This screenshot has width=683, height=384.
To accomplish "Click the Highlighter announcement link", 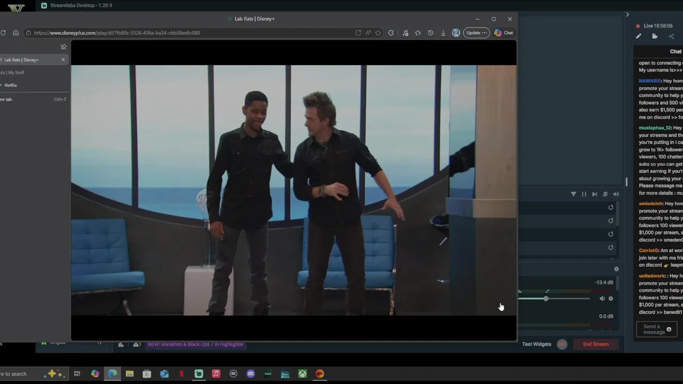I will (x=196, y=345).
